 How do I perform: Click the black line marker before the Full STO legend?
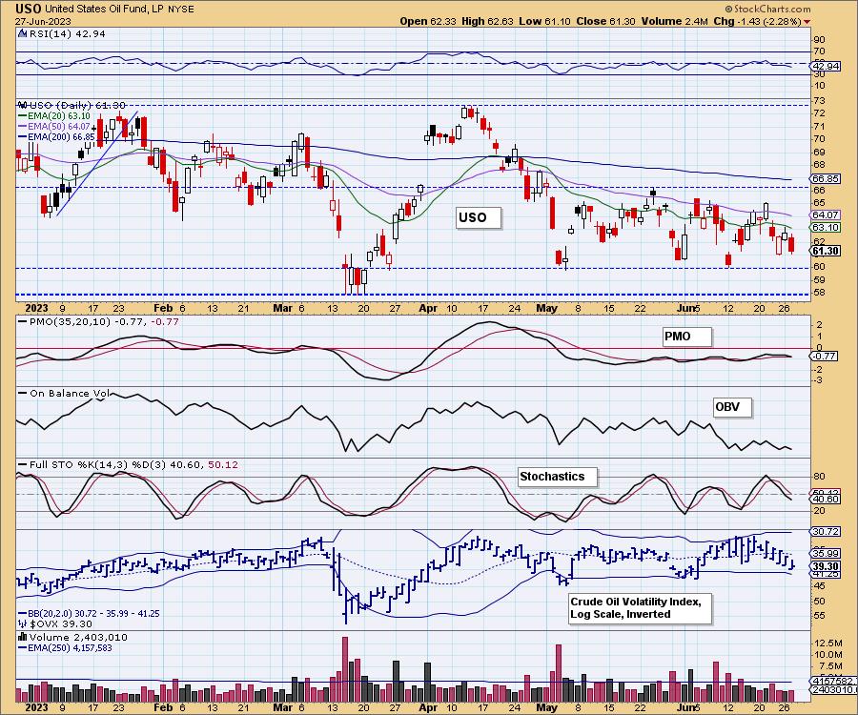(x=23, y=464)
